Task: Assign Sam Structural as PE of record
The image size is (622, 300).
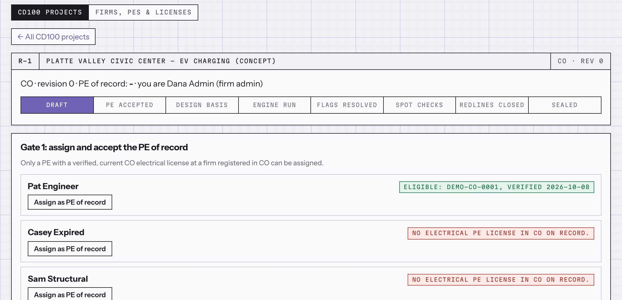Action: (70, 294)
